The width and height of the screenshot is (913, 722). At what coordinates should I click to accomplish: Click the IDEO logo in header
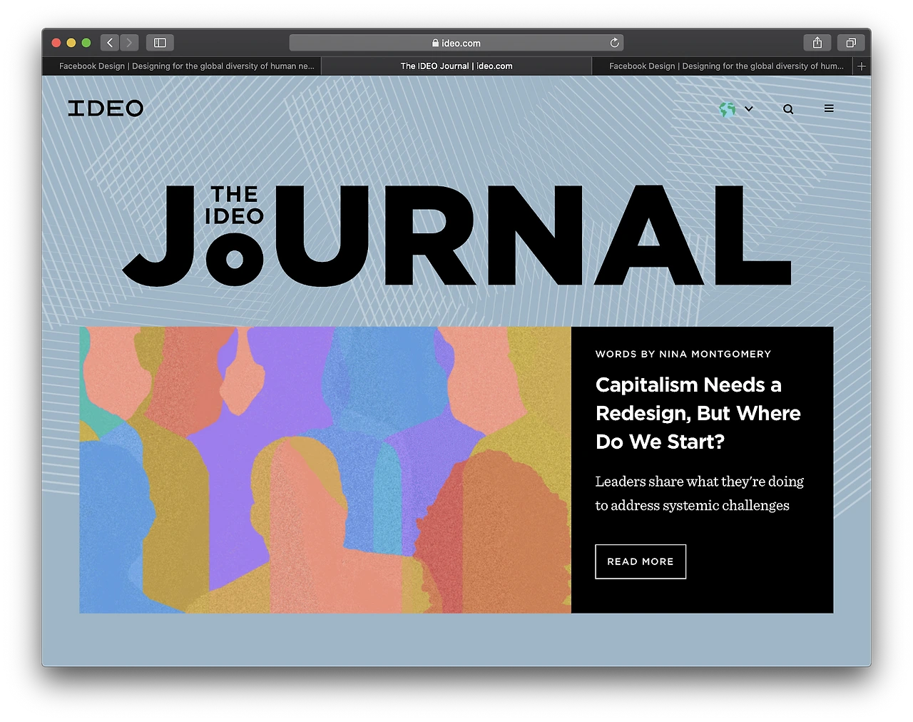106,108
